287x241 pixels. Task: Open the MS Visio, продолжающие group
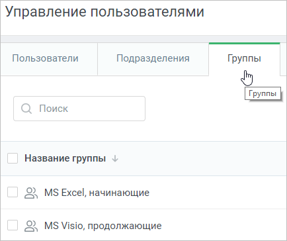[x=103, y=226]
